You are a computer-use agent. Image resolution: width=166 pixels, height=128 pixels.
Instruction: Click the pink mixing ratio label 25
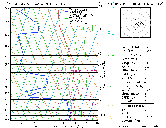click(96, 71)
